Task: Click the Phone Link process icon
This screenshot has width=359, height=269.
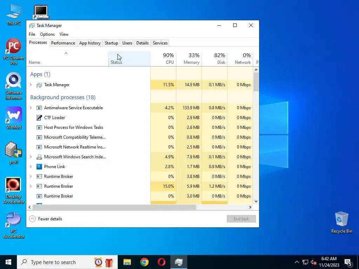Action: pos(39,166)
